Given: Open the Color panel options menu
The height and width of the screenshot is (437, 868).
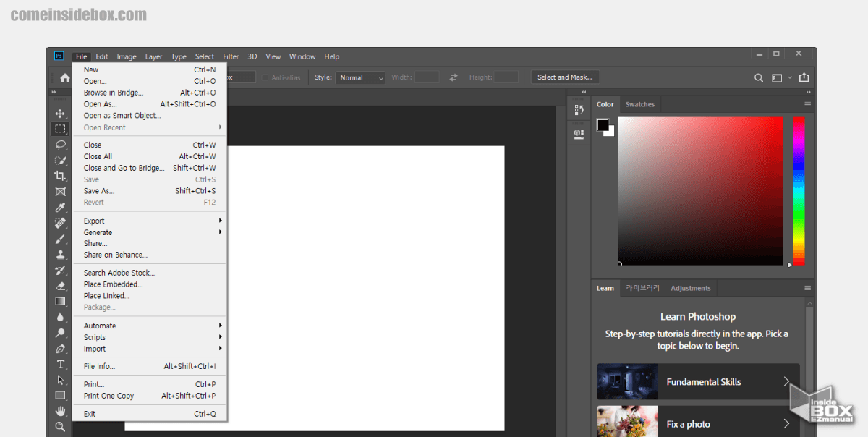Looking at the screenshot, I should coord(808,104).
